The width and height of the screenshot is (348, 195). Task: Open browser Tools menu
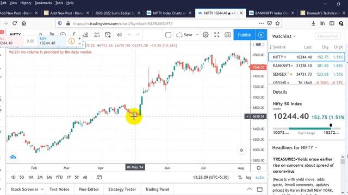point(59,3)
